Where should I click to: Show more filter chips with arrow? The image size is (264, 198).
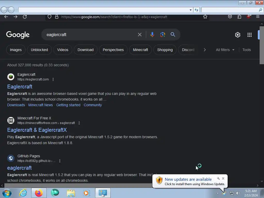pos(204,50)
